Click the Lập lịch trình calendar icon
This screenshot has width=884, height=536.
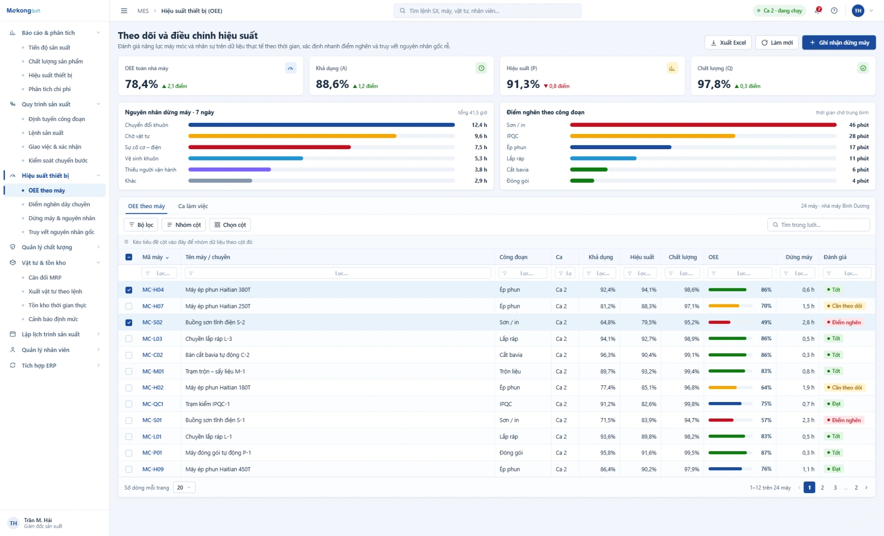[x=12, y=334]
